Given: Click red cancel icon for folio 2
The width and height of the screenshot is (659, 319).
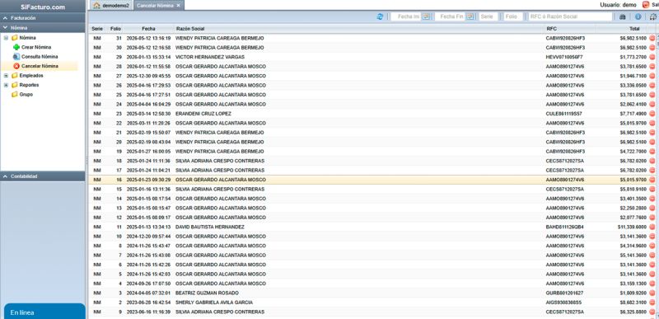Looking at the screenshot, I should (652, 303).
